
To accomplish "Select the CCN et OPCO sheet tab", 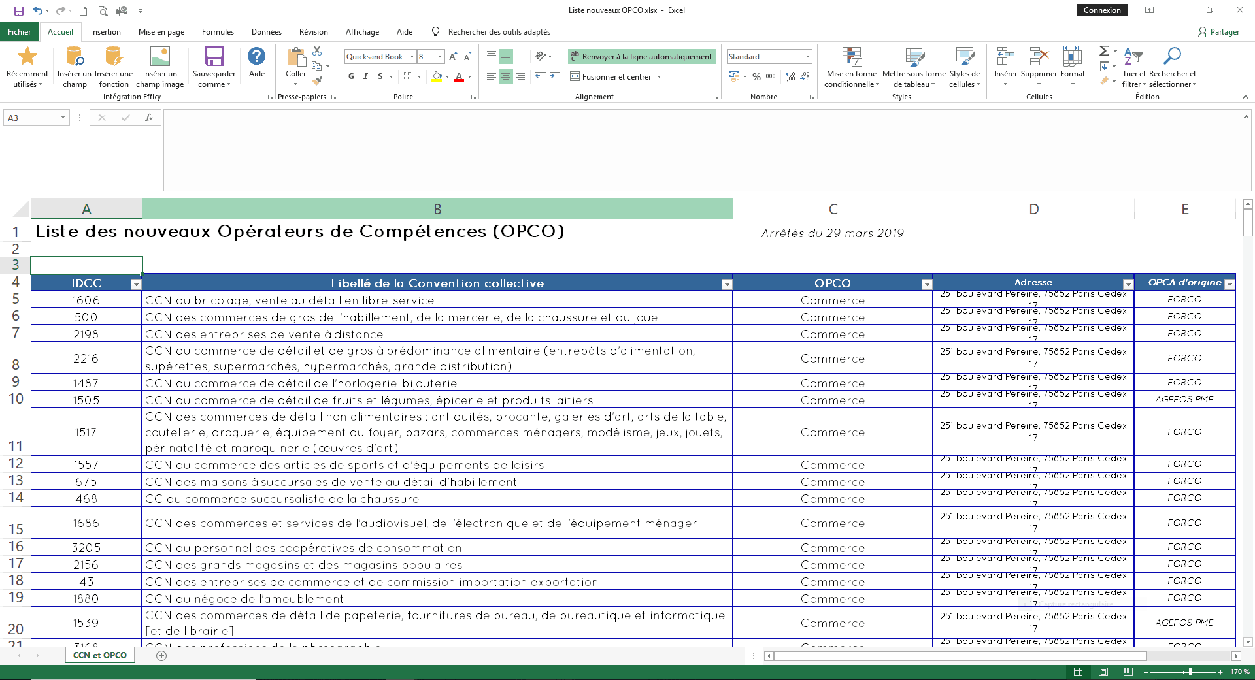I will (x=100, y=655).
